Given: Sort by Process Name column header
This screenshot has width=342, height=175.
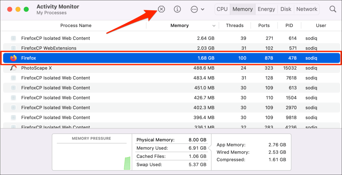Looking at the screenshot, I should pyautogui.click(x=76, y=25).
